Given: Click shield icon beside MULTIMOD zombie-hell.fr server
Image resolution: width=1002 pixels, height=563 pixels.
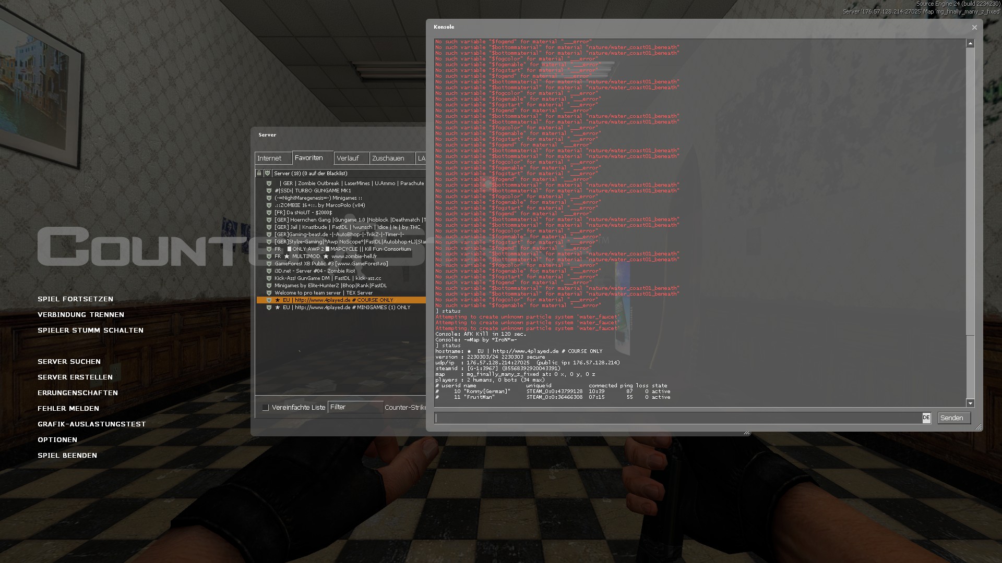Looking at the screenshot, I should pyautogui.click(x=269, y=256).
